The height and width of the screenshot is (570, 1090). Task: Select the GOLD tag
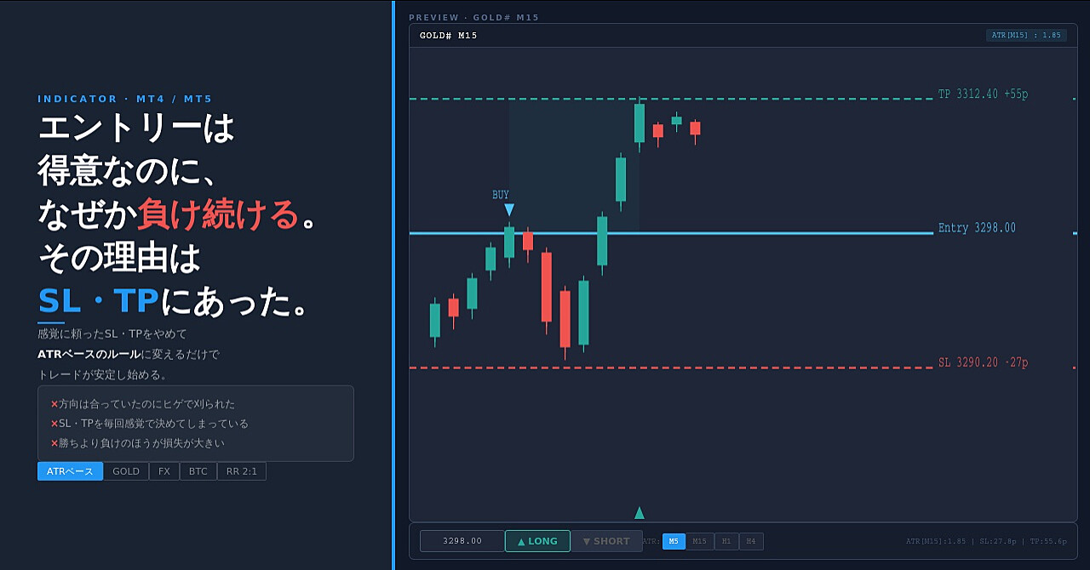(x=126, y=471)
